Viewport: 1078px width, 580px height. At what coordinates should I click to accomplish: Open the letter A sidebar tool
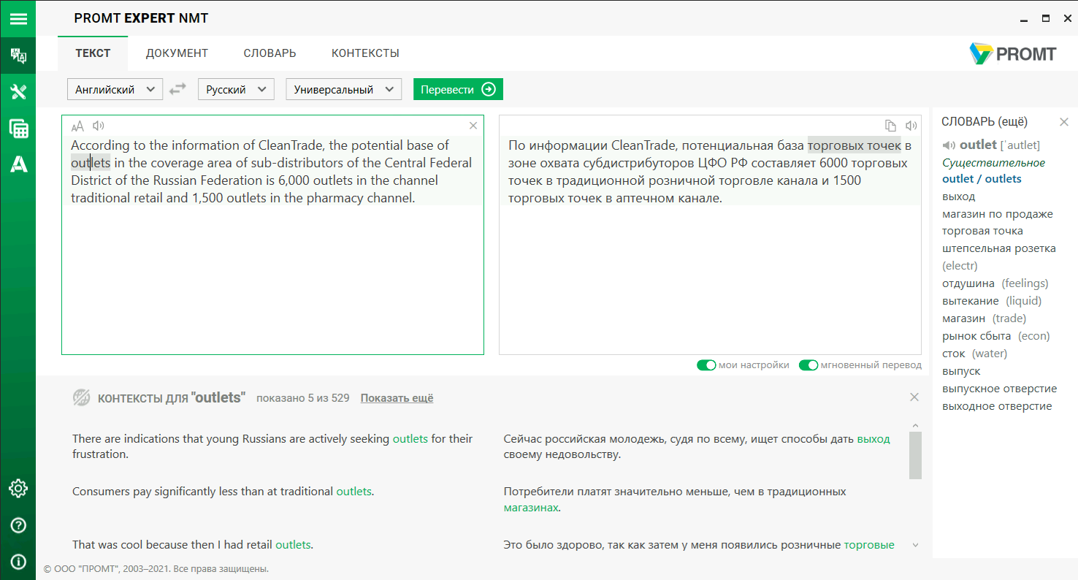18,165
